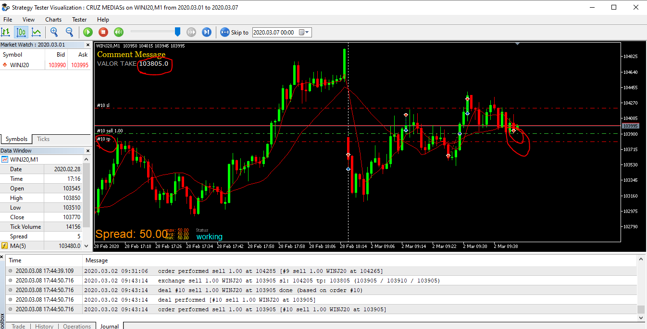This screenshot has width=647, height=329.
Task: Click the #10 sell 1.00 order line label
Action: 110,130
